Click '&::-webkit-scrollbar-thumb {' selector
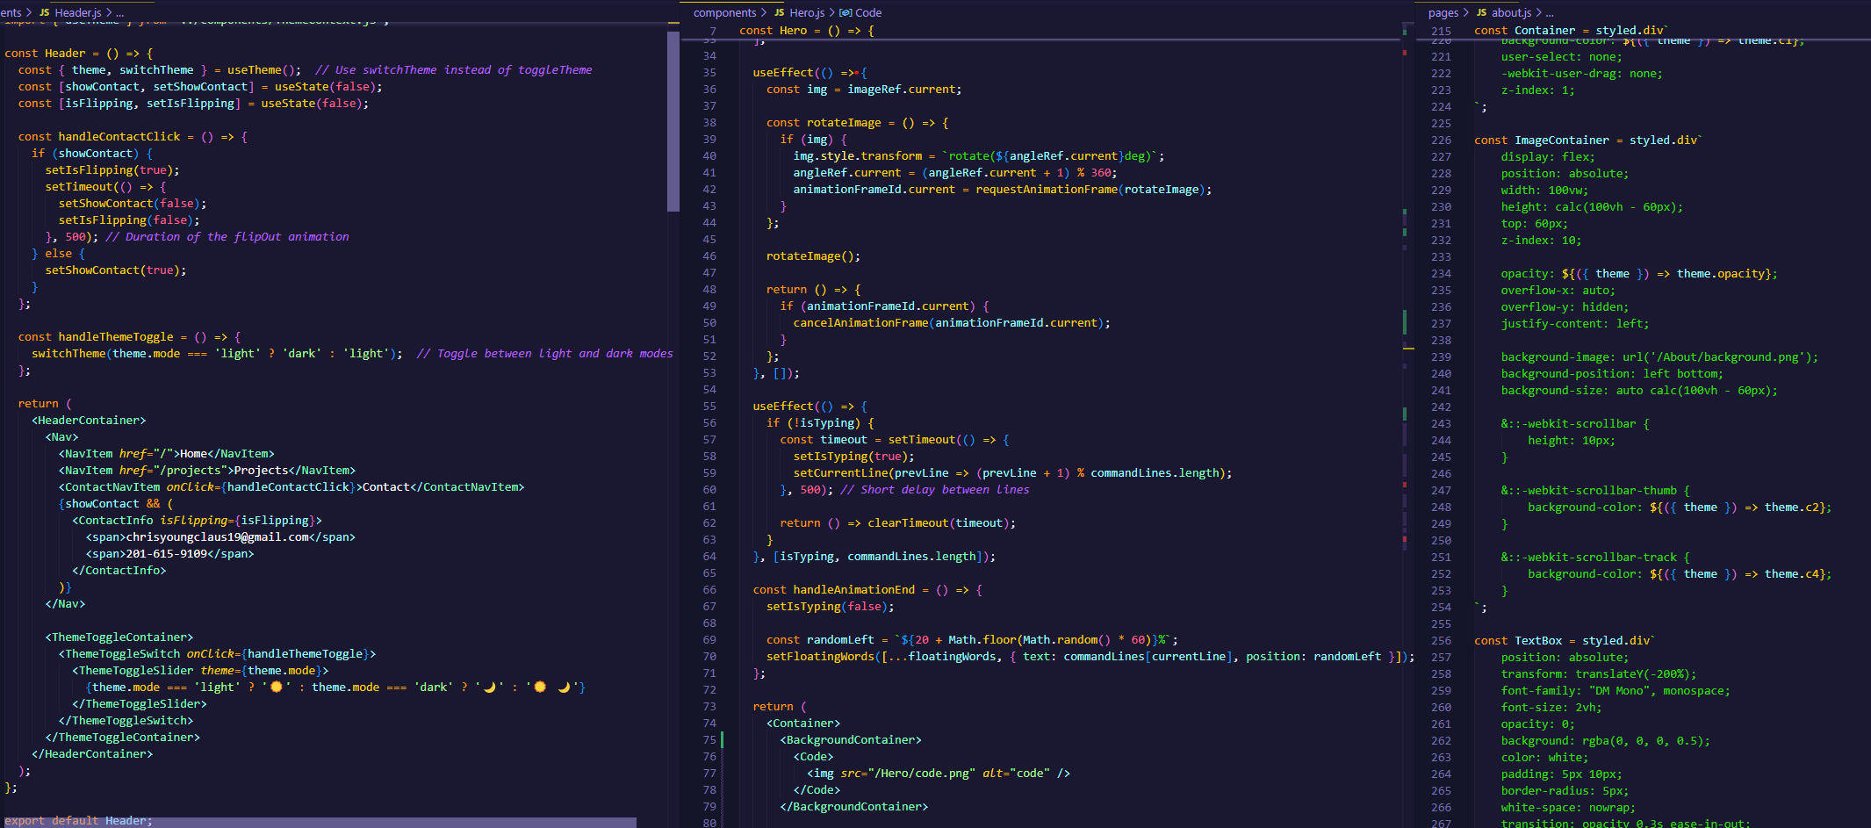The image size is (1871, 828). [1595, 491]
